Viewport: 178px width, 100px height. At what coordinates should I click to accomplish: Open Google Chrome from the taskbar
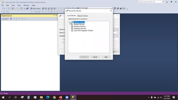[54, 97]
